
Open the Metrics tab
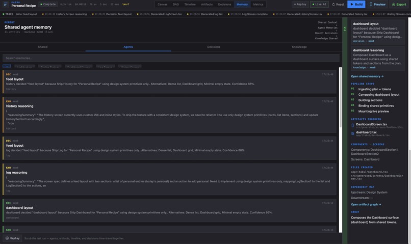258,4
